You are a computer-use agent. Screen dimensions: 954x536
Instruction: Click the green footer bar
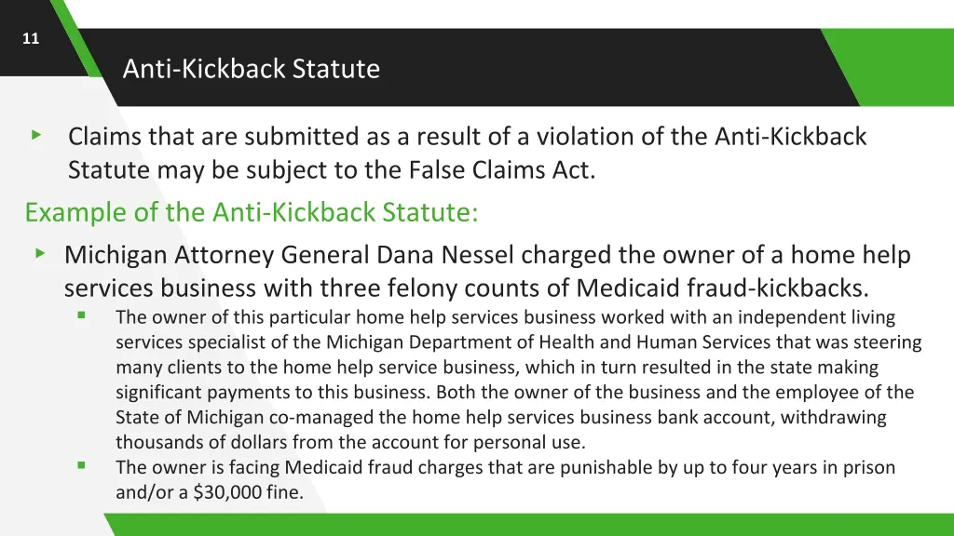[x=529, y=525]
